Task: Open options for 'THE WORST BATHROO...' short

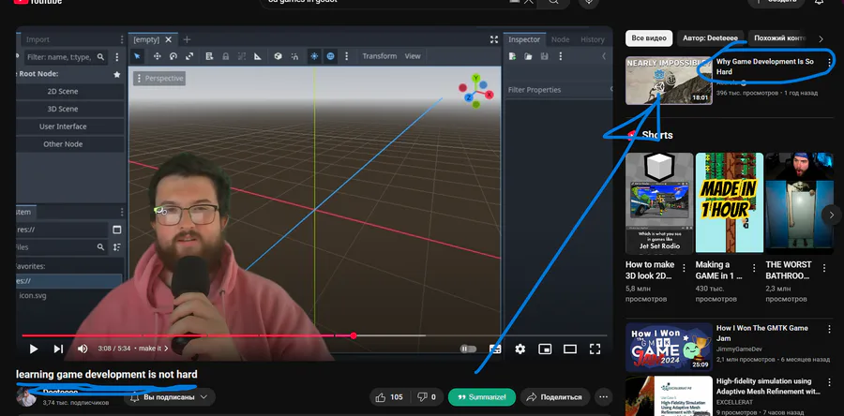Action: pyautogui.click(x=824, y=268)
